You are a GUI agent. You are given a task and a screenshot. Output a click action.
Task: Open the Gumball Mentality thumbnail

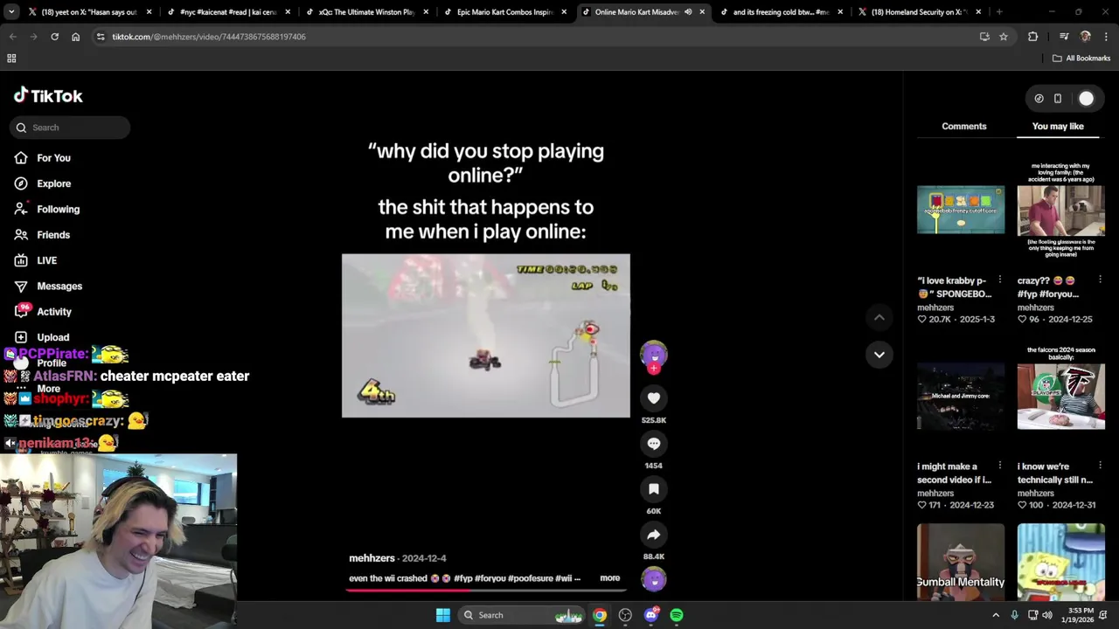click(960, 562)
